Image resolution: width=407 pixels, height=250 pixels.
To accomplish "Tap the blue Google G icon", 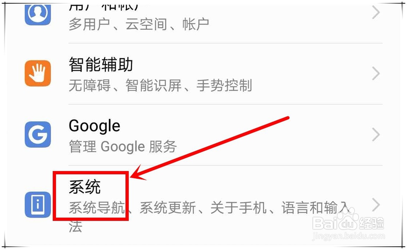I will point(37,134).
